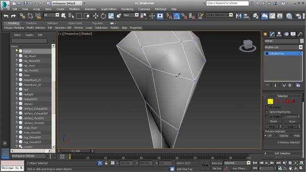The width and height of the screenshot is (306, 172).
Task: Switch to the Object Paint ribbon tab
Action: (x=75, y=23)
